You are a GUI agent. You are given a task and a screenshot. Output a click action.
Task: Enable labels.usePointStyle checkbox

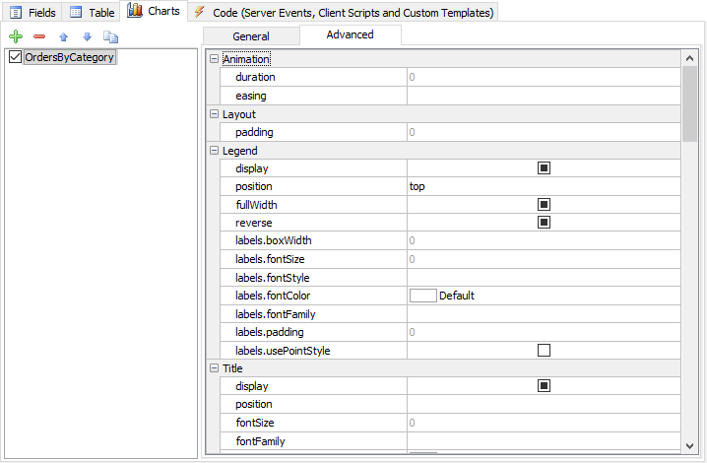544,350
